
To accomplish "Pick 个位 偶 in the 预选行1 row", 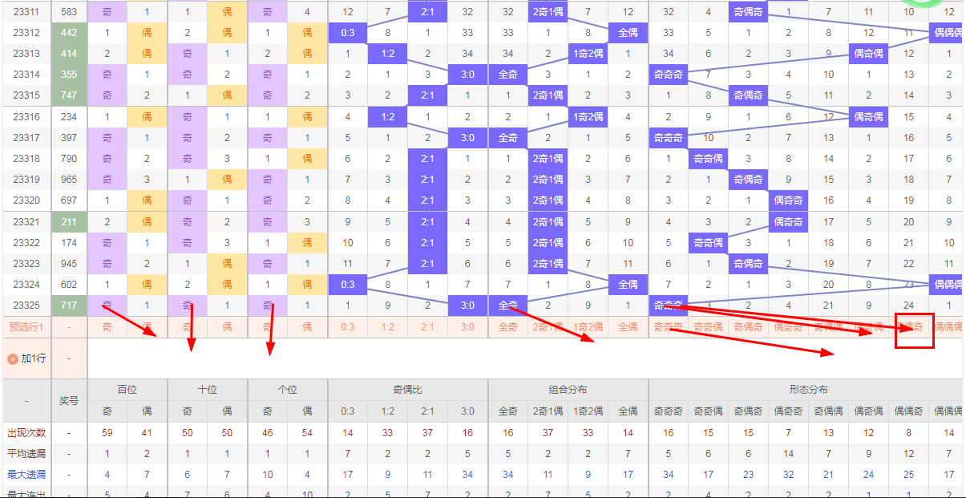I will (x=308, y=327).
